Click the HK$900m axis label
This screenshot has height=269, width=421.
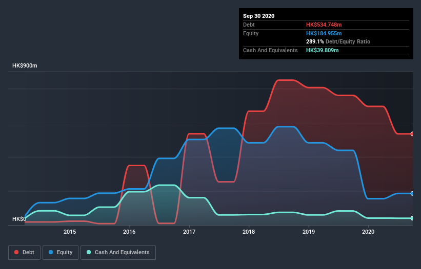[x=25, y=65]
